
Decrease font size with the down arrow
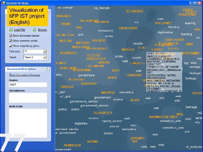[x=45, y=52]
